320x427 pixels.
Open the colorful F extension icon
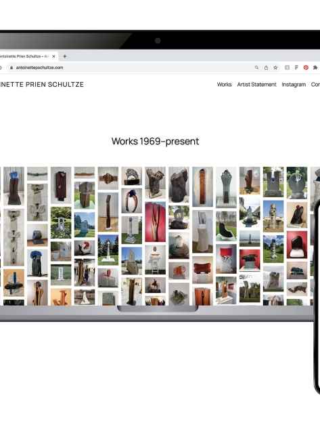296,68
